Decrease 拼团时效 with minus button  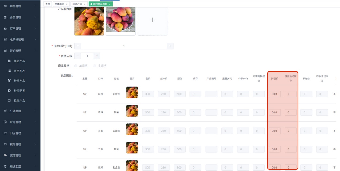tap(78, 46)
